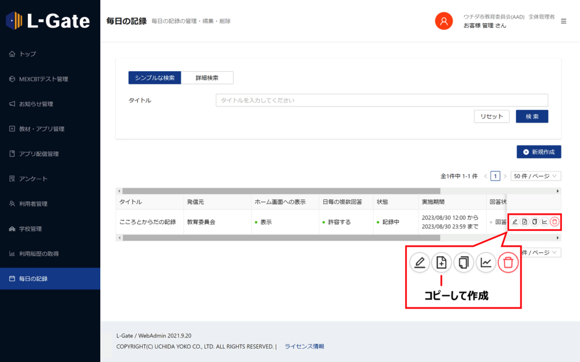This screenshot has width=580, height=362.
Task: Select the home icon next to トップ
Action: [12, 54]
